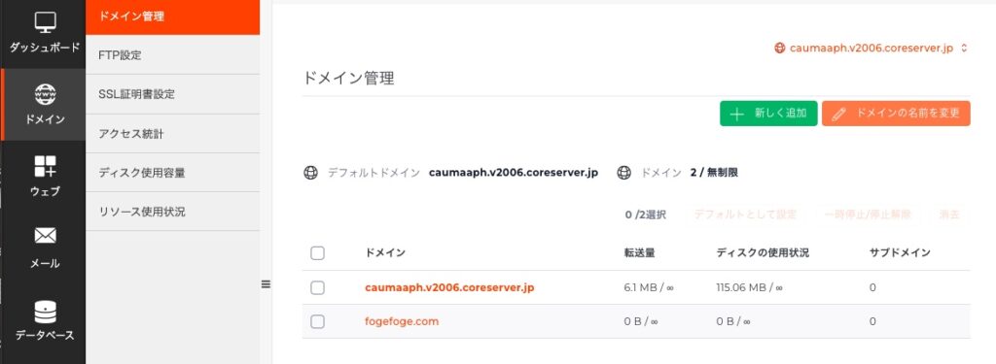Open the Web apps grid icon
This screenshot has width=996, height=364.
pyautogui.click(x=45, y=166)
